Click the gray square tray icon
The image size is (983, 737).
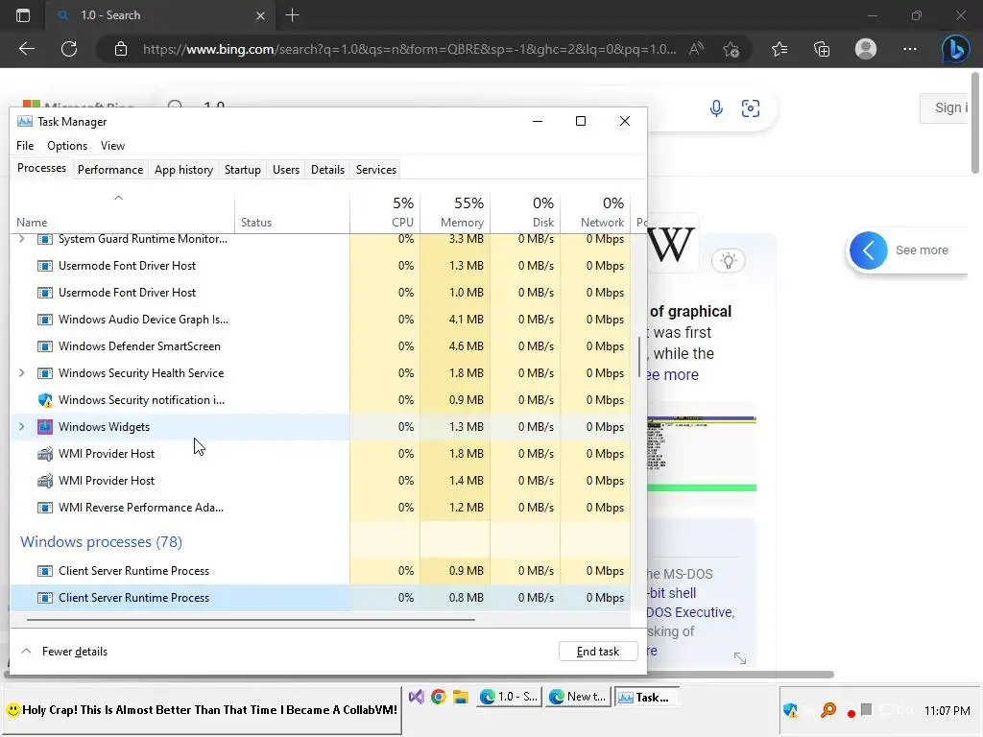click(867, 709)
